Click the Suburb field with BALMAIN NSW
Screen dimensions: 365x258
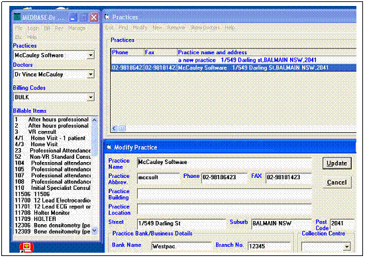[x=282, y=224]
